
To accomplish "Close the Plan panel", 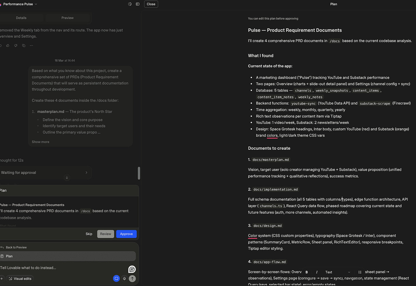I will (151, 4).
